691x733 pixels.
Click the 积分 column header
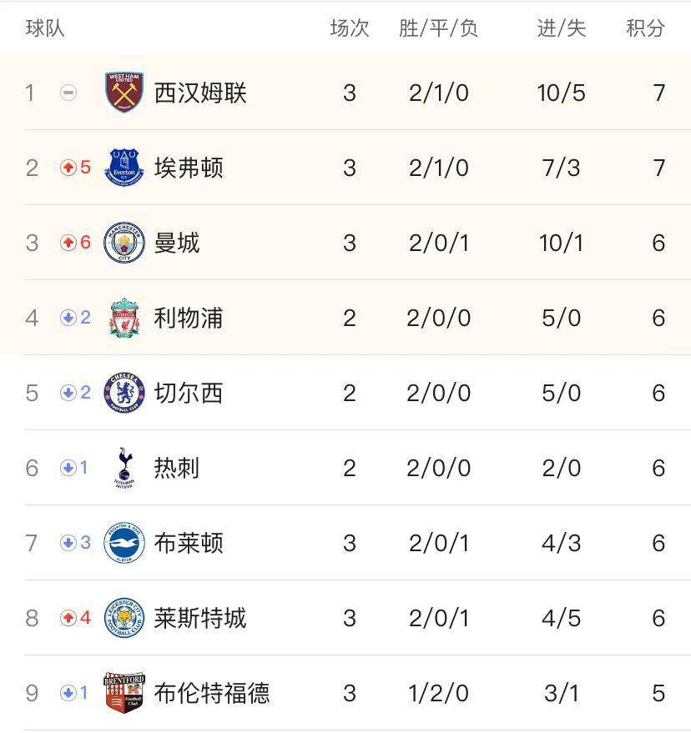(x=645, y=28)
